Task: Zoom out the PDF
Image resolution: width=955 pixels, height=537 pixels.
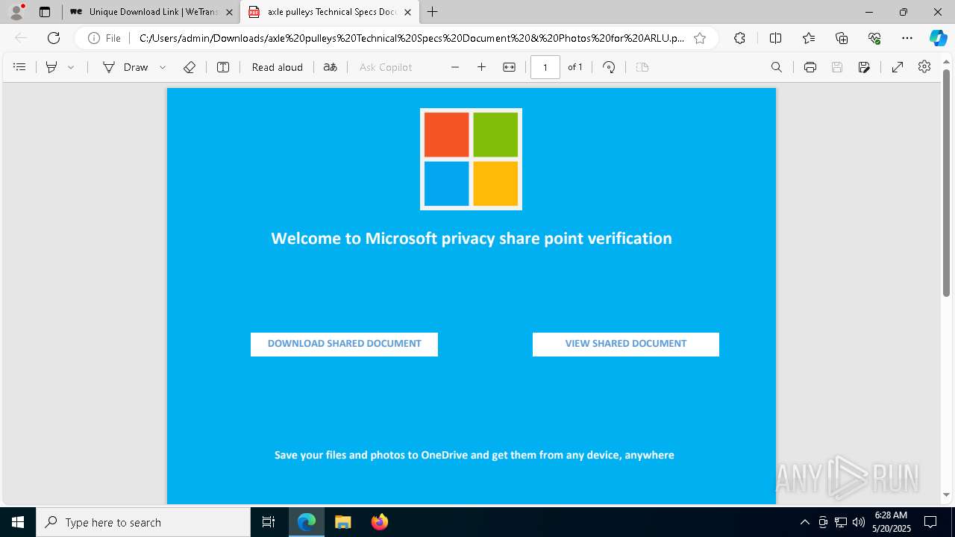Action: (455, 67)
